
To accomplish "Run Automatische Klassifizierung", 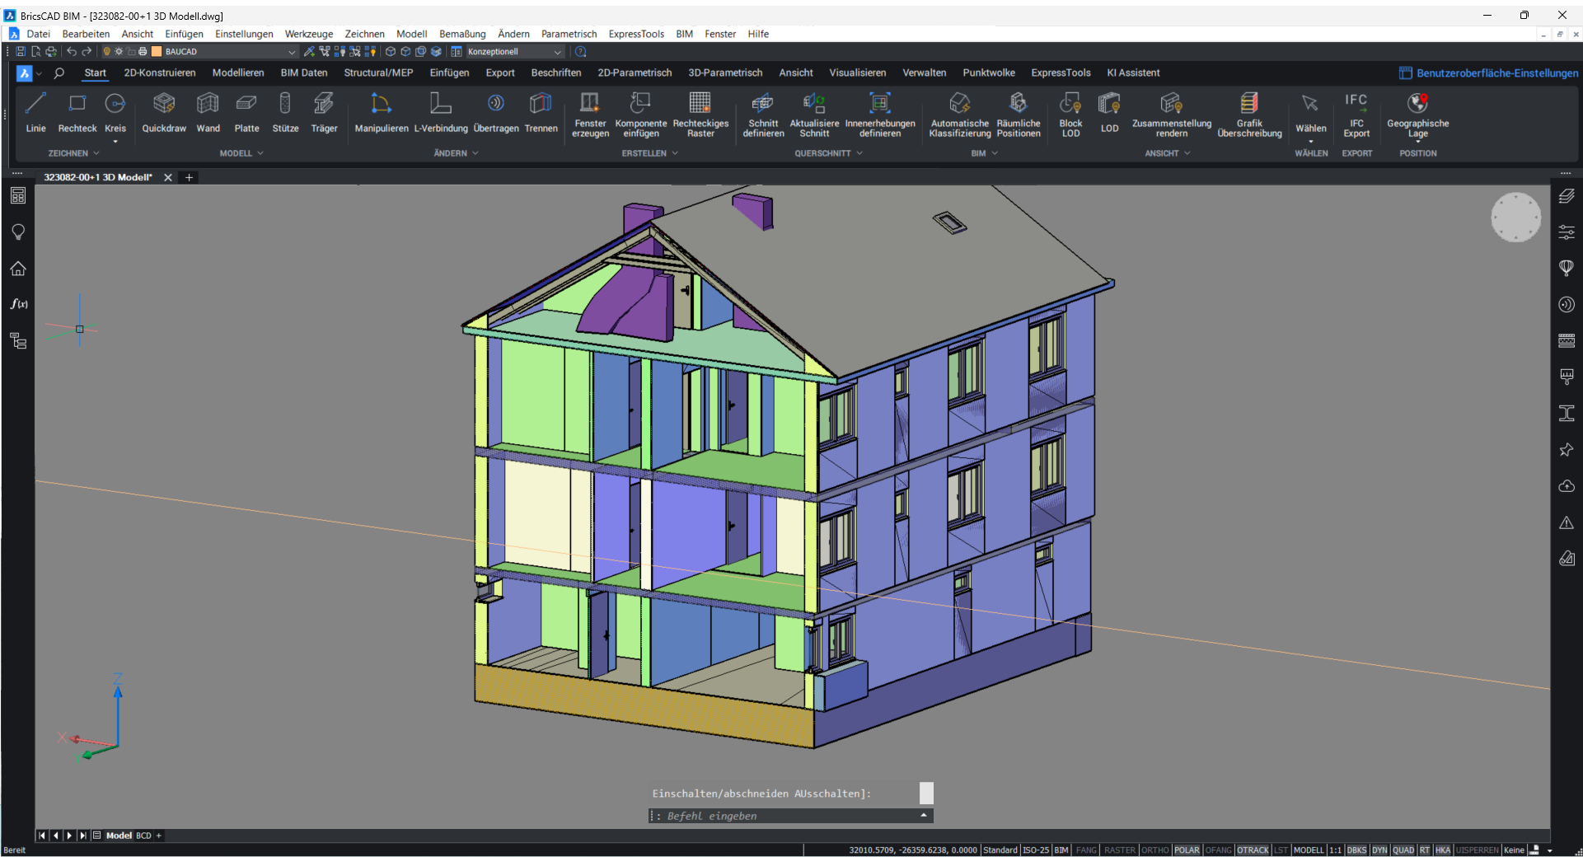I will pyautogui.click(x=960, y=114).
